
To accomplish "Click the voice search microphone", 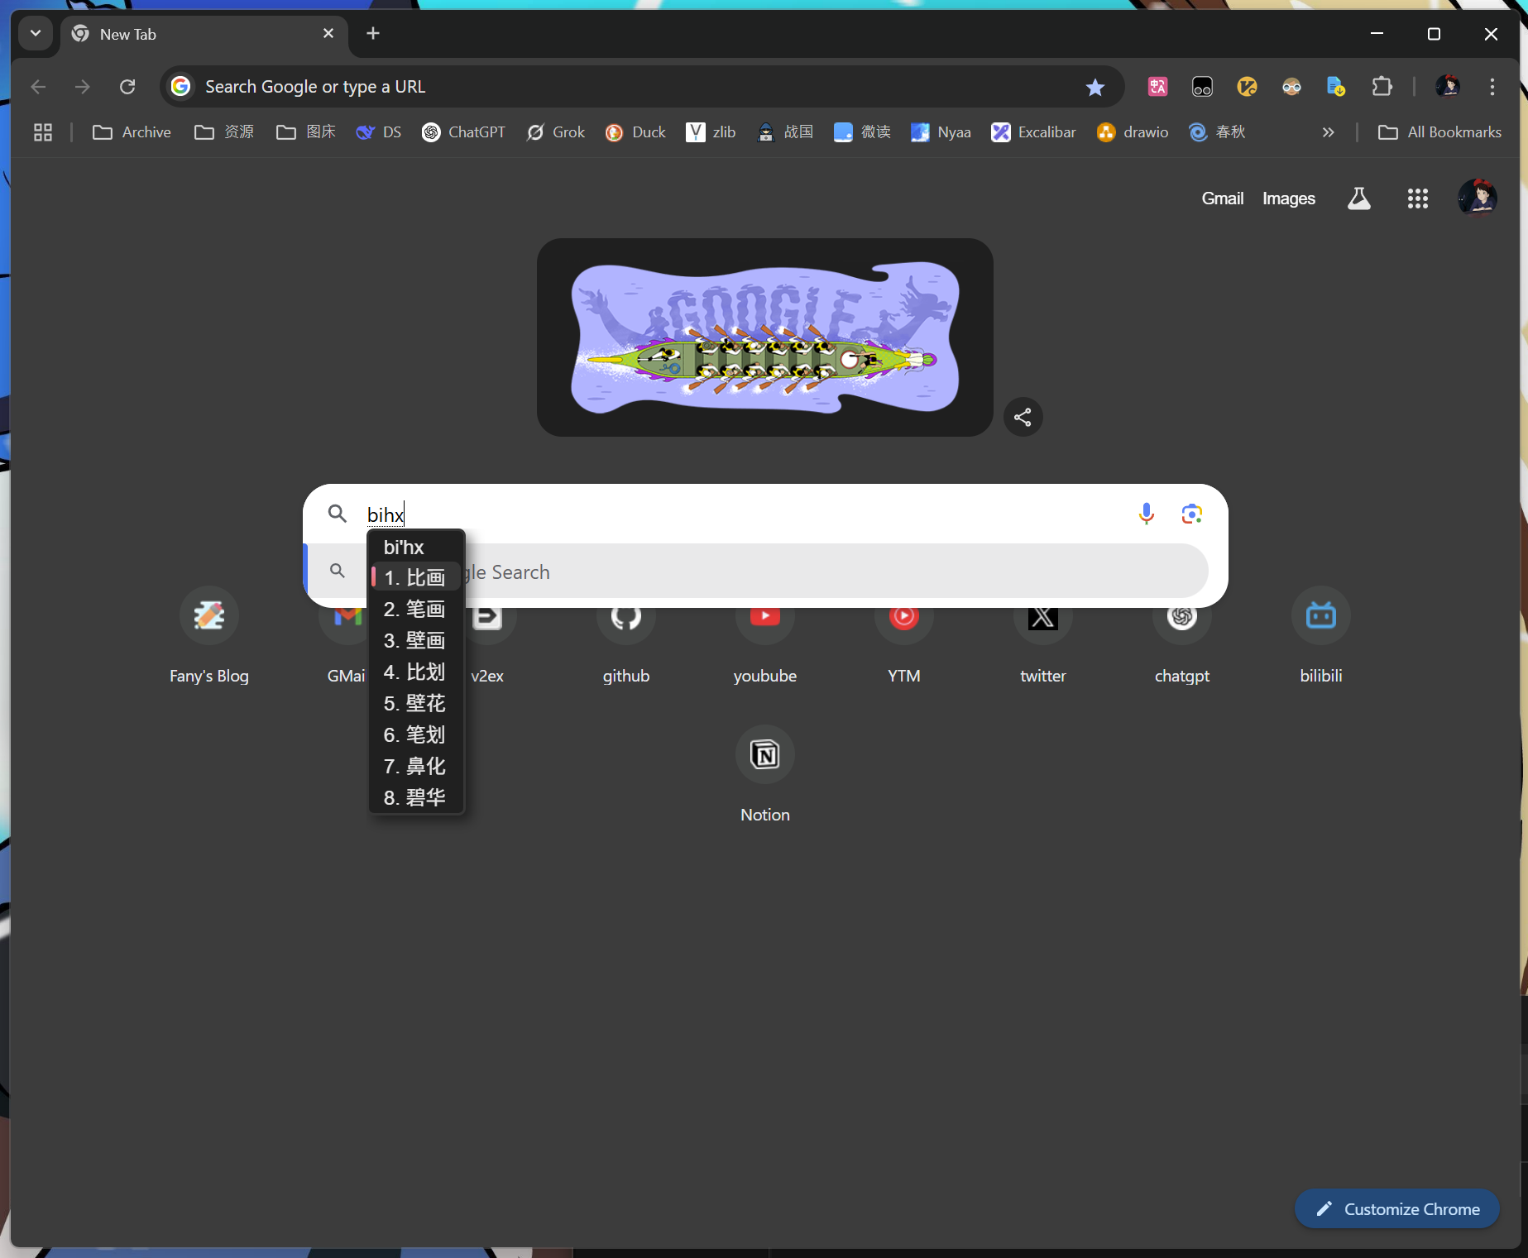I will pyautogui.click(x=1146, y=514).
